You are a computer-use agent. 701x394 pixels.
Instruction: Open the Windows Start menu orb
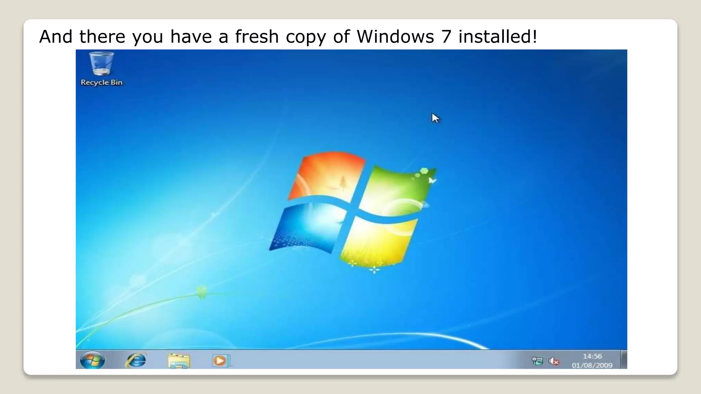point(92,360)
